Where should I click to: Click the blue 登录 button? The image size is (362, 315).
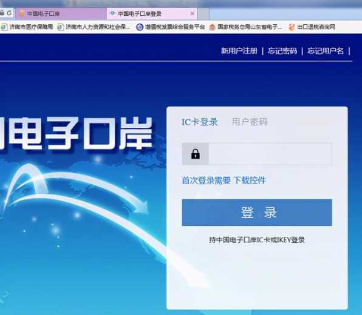point(257,212)
